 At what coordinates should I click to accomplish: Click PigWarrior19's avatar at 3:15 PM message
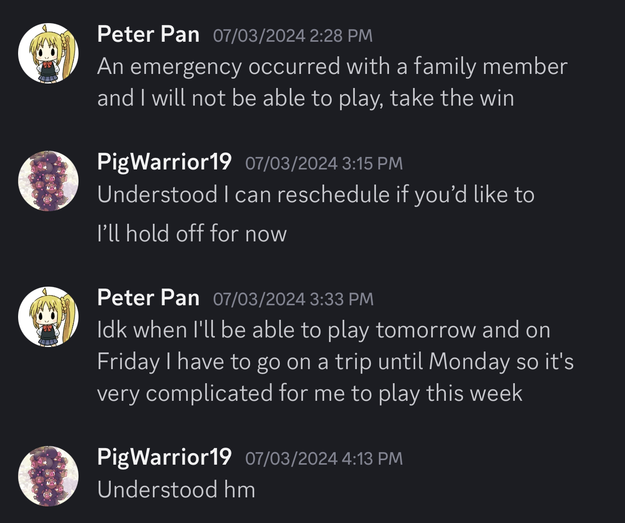(x=48, y=181)
